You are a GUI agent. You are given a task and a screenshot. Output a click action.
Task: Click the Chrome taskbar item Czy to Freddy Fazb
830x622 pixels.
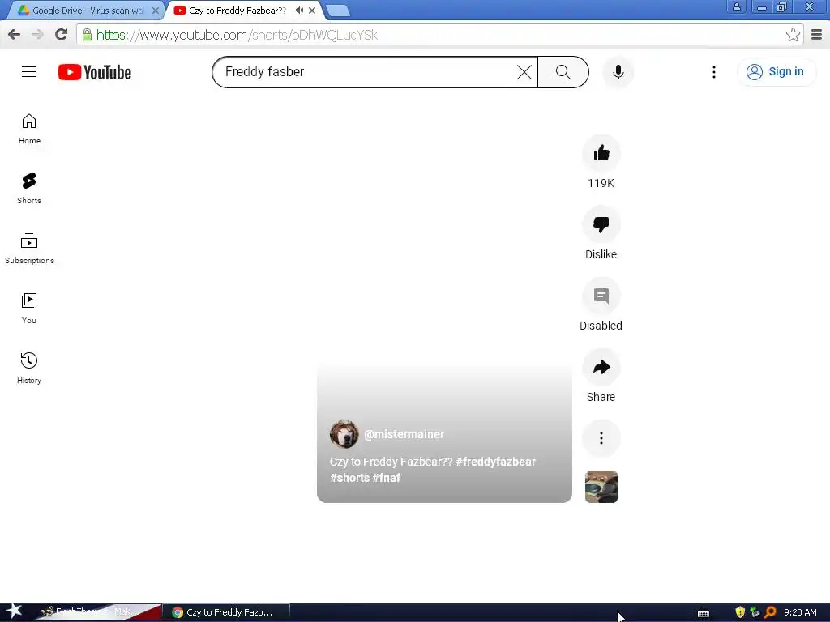tap(227, 612)
